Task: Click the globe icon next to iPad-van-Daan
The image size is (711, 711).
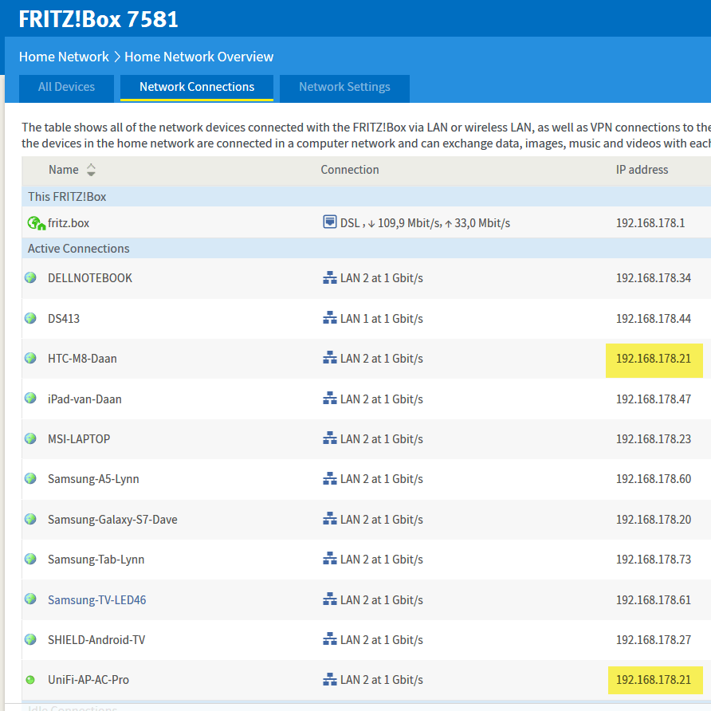Action: (x=30, y=399)
